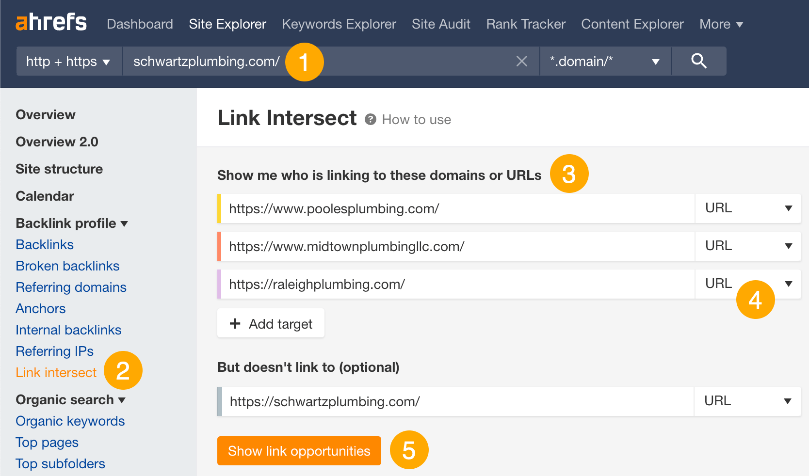The image size is (809, 476).
Task: Open the http + https protocol dropdown
Action: coord(68,61)
